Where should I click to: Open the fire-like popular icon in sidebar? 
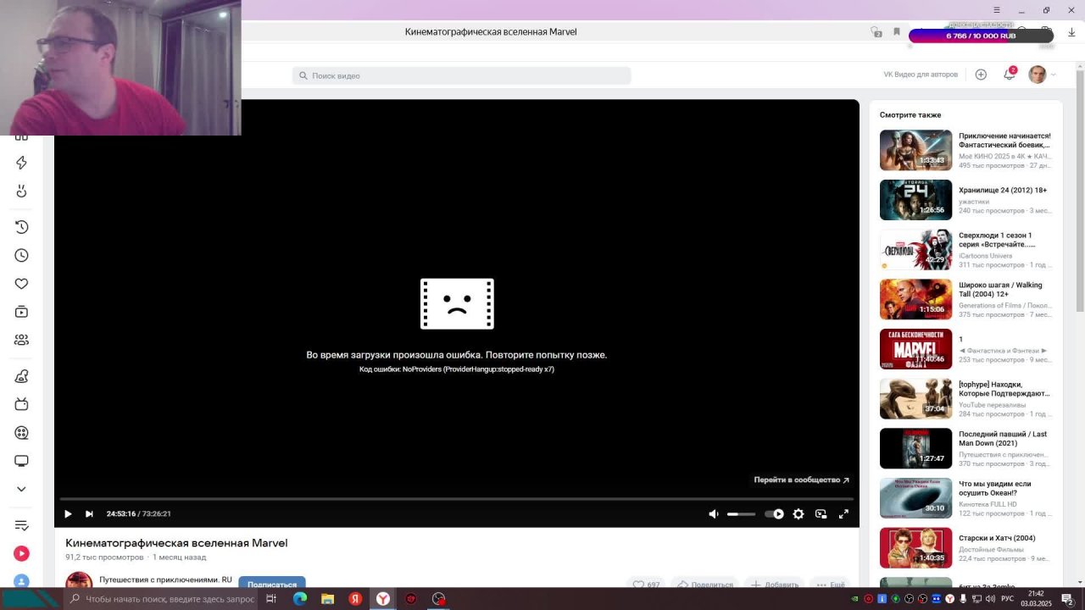click(22, 191)
